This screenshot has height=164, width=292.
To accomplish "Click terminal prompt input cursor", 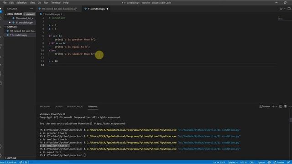I will (x=84, y=155).
